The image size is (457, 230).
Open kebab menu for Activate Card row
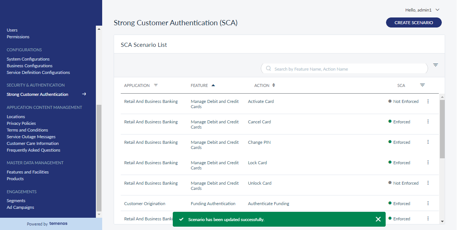pos(428,101)
